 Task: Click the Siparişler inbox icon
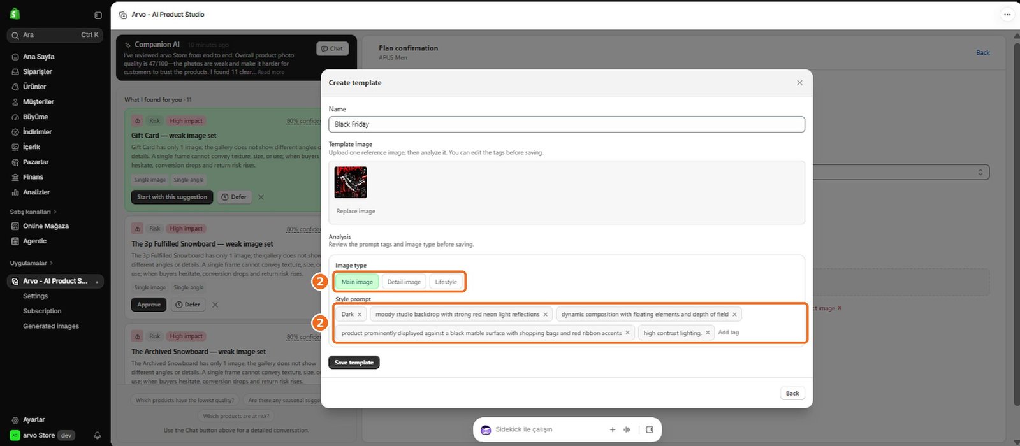[x=15, y=72]
